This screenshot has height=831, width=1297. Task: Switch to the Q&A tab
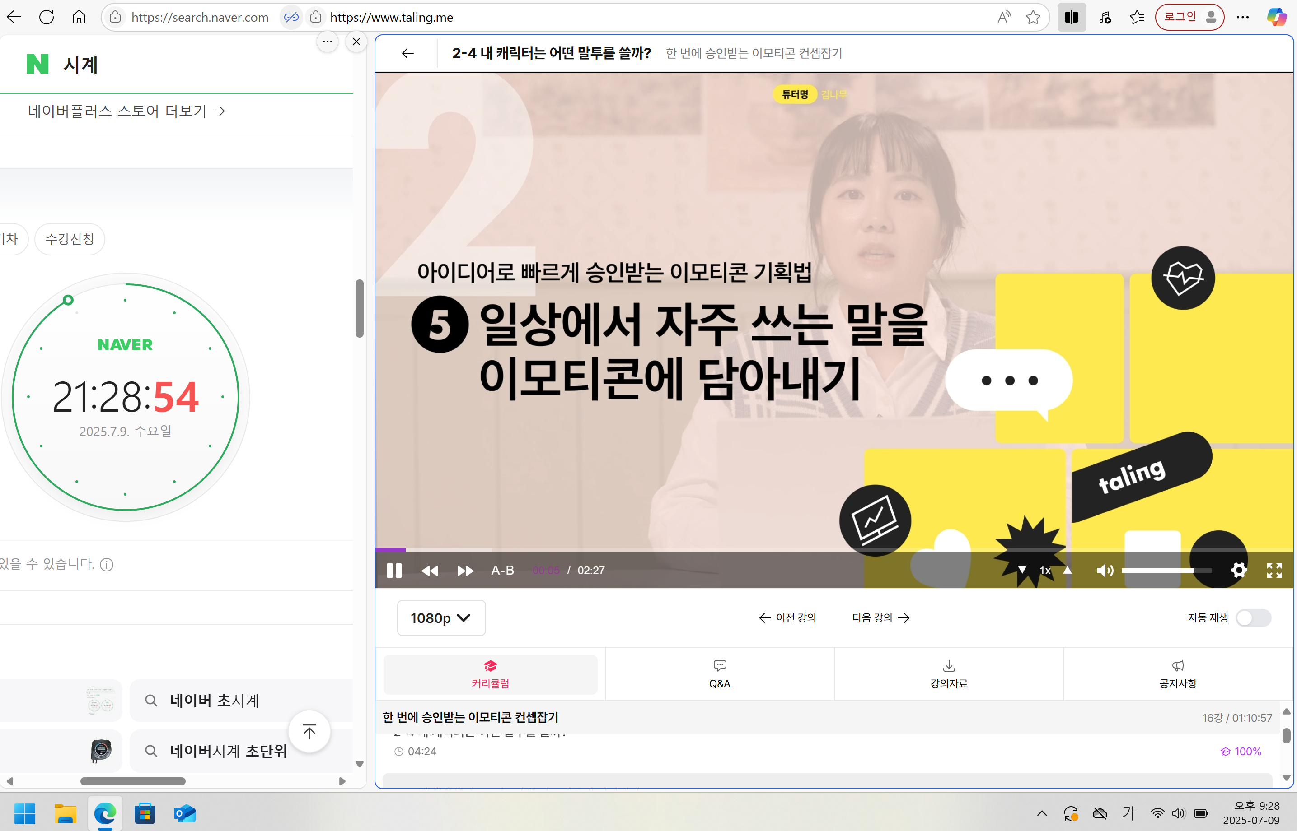(x=719, y=673)
